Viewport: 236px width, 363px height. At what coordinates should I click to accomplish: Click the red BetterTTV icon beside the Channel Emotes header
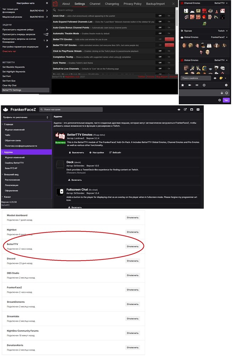[182, 3]
